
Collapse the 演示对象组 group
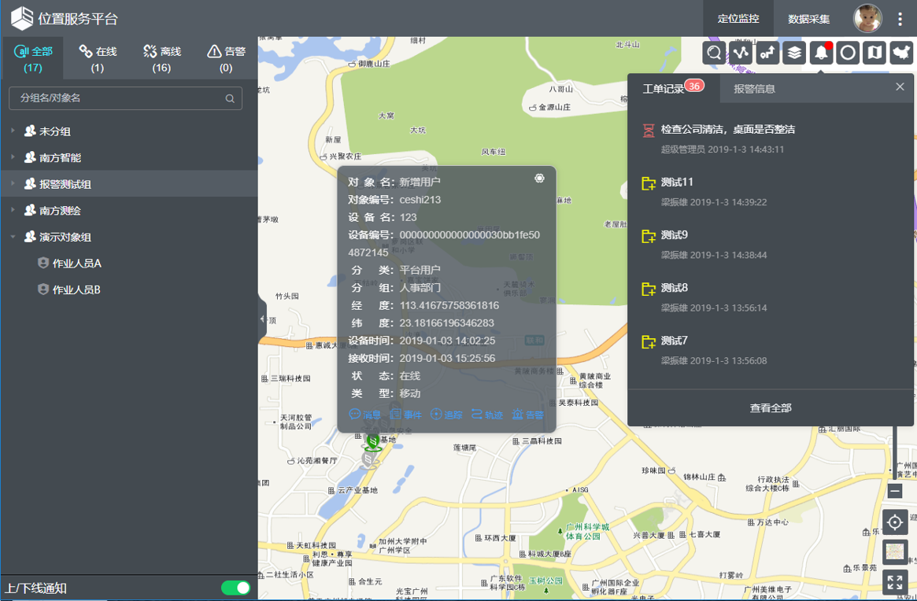(x=13, y=237)
